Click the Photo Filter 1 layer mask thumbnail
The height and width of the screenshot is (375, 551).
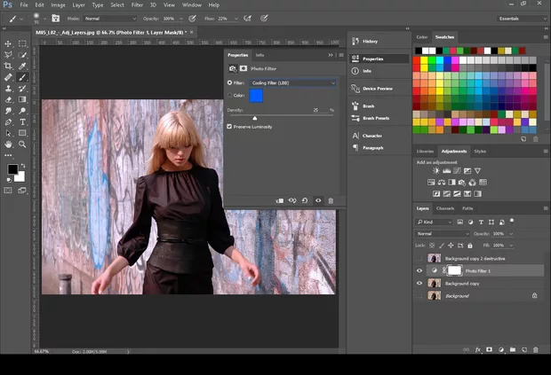[454, 270]
